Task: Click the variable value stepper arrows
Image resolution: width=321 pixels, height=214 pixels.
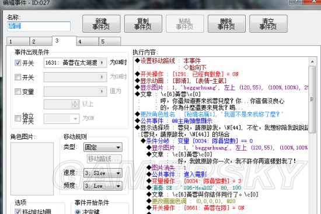Action: pyautogui.click(x=75, y=104)
